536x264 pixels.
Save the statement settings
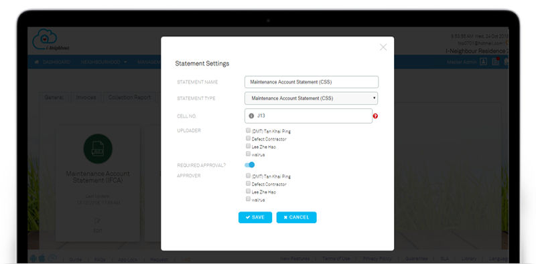[x=255, y=217]
